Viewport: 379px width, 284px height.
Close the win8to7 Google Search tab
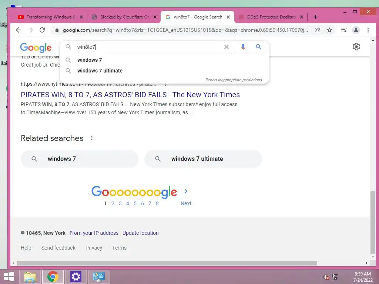coord(228,17)
